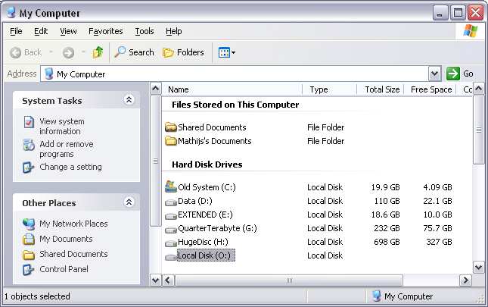This screenshot has height=307, width=488.
Task: Open the Views dropdown in toolbar
Action: pyautogui.click(x=227, y=52)
